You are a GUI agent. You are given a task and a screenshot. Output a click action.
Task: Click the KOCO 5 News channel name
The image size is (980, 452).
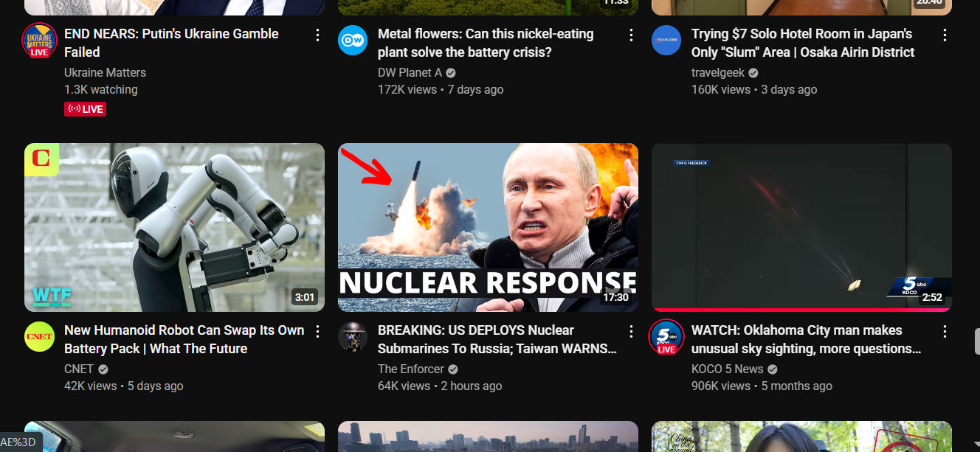click(728, 369)
